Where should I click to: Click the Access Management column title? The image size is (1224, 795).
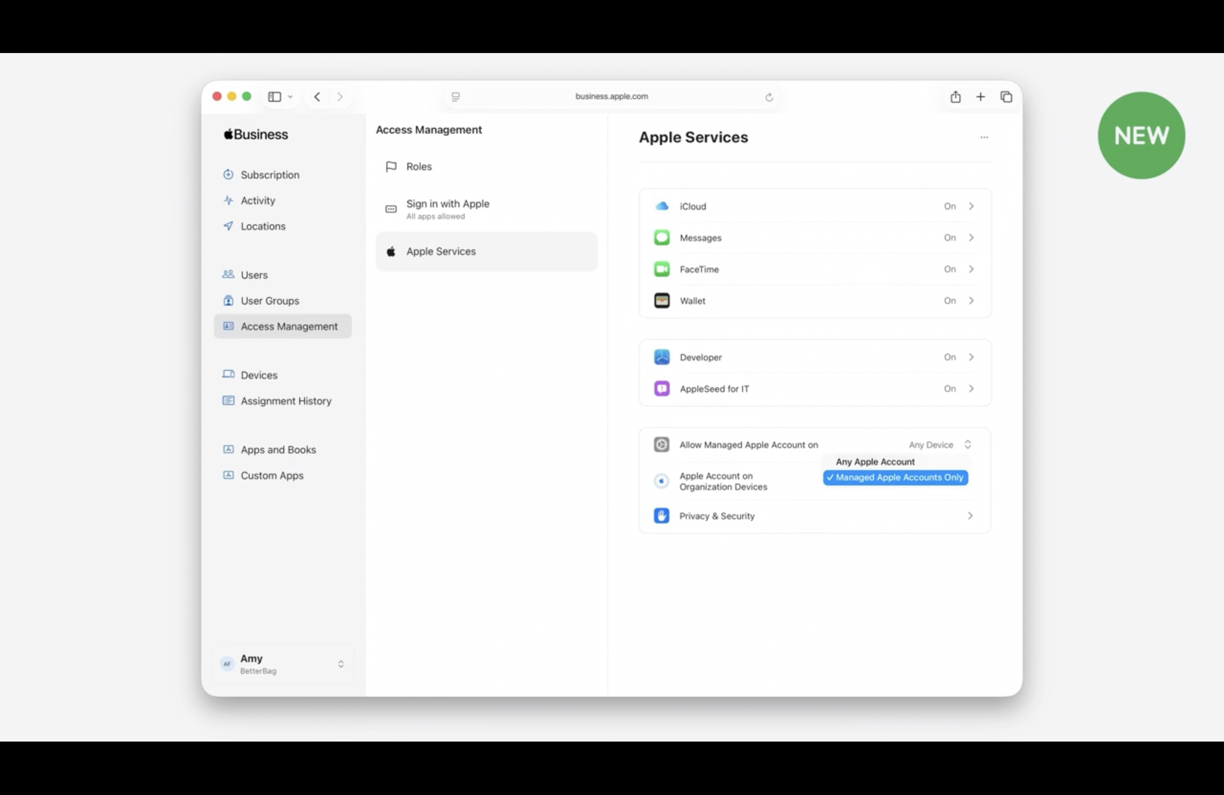(x=428, y=130)
